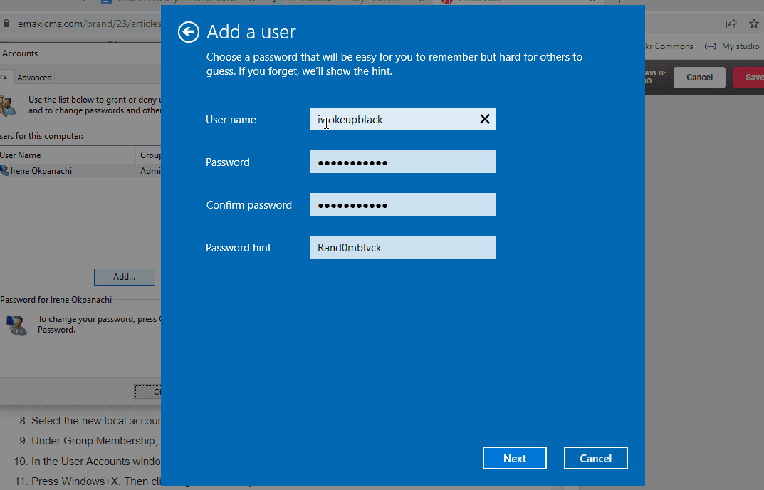The image size is (764, 490).
Task: Switch to the Advanced tab
Action: pyautogui.click(x=34, y=78)
